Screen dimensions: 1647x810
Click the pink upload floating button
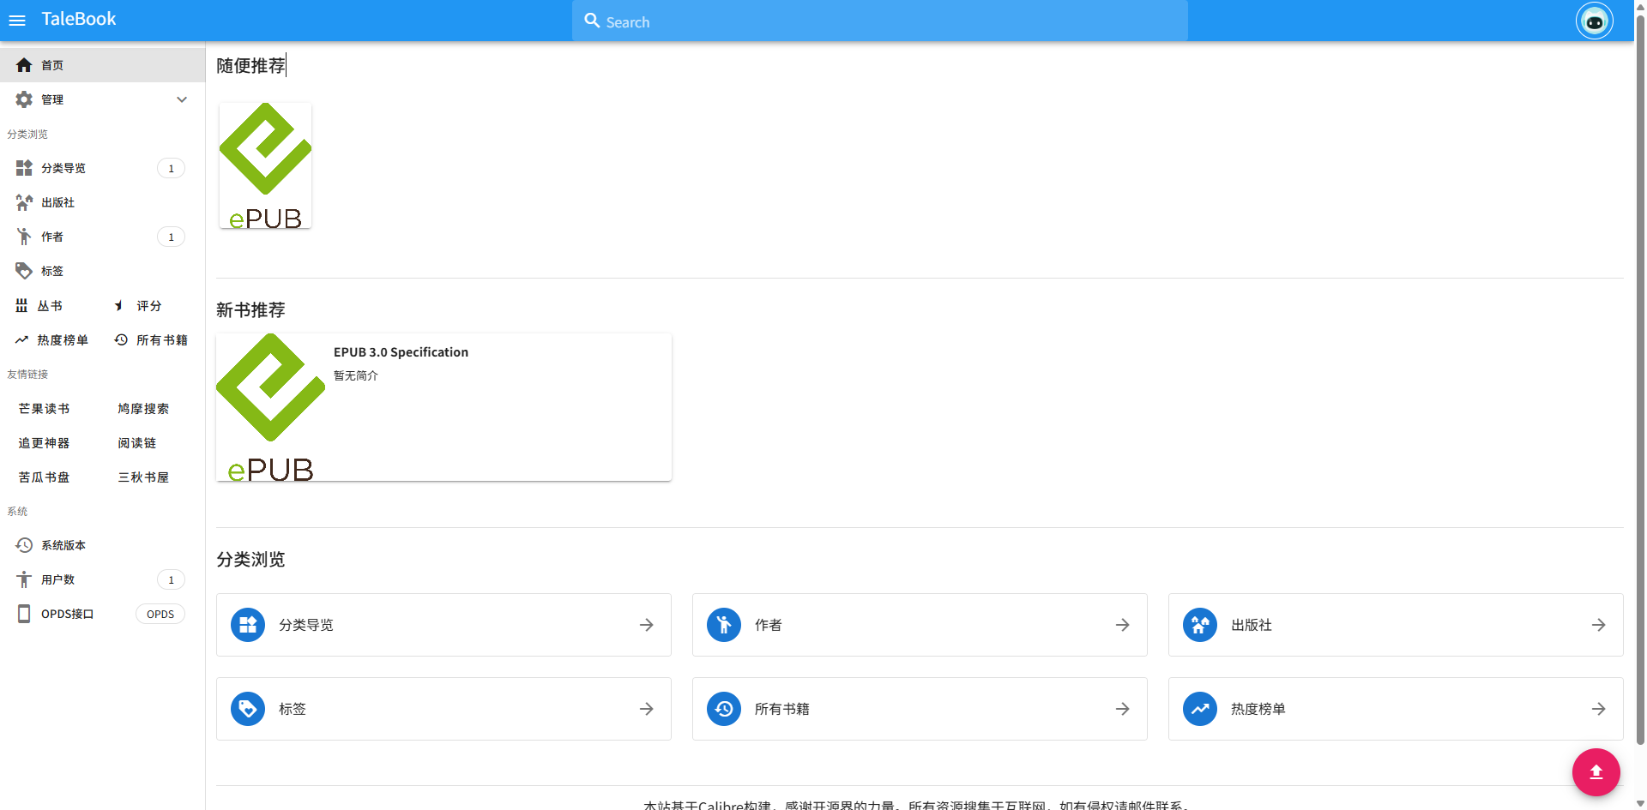1596,772
